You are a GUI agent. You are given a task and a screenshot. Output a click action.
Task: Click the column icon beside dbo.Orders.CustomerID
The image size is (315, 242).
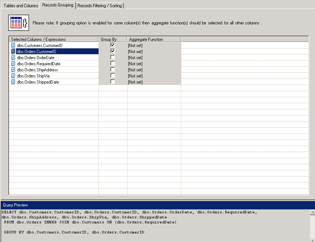click(x=13, y=52)
